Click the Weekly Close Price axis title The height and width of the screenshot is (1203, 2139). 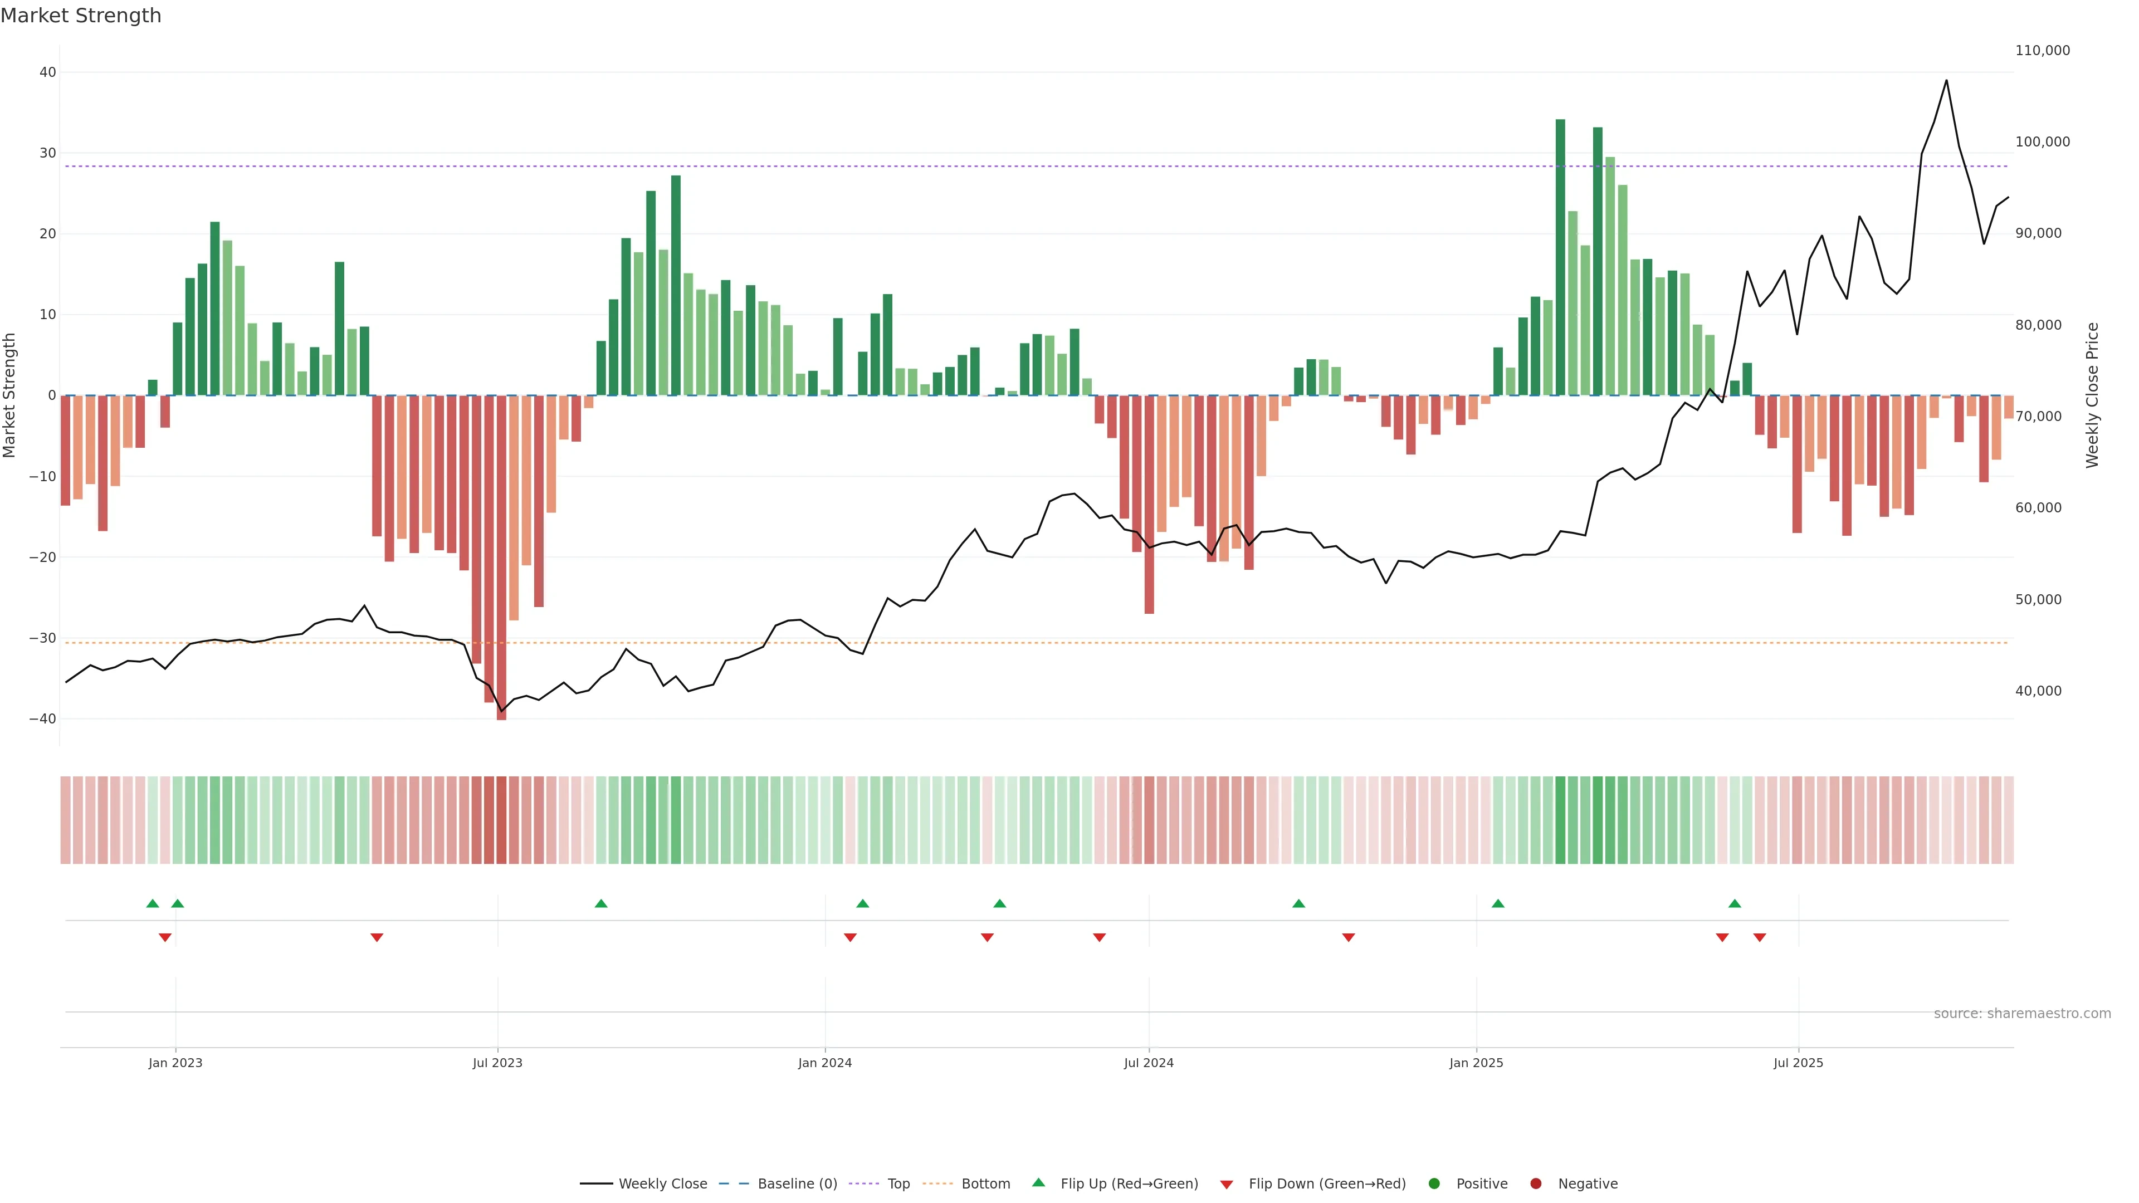coord(2093,395)
